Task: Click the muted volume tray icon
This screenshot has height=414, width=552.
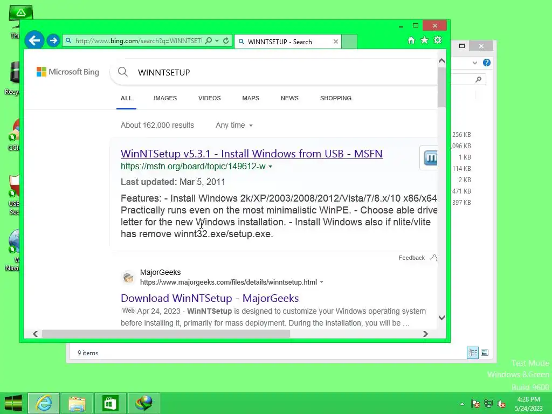Action: [x=501, y=404]
